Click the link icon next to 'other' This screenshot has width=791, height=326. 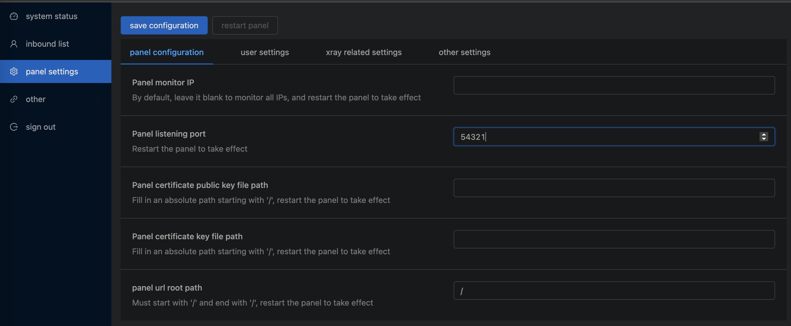pos(14,99)
